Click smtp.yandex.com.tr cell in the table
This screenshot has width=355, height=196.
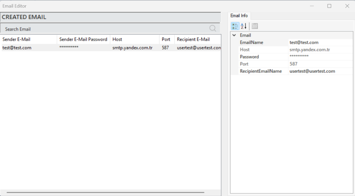(x=133, y=48)
